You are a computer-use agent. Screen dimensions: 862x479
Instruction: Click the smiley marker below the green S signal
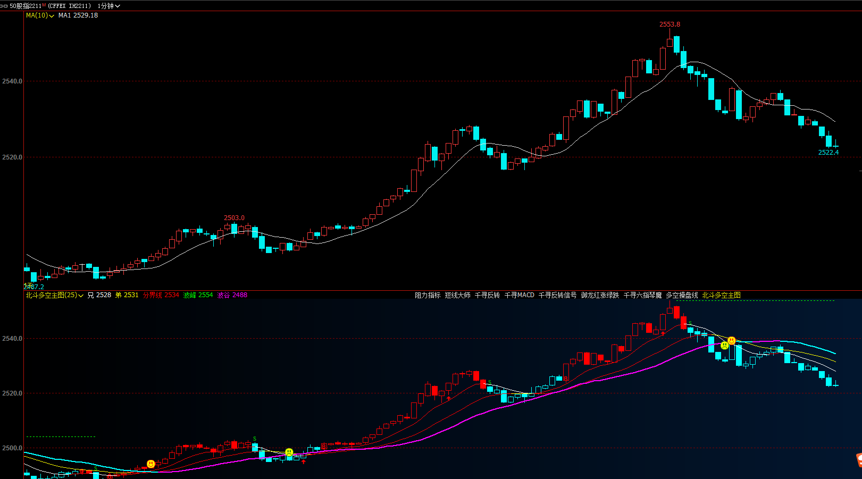click(x=289, y=452)
